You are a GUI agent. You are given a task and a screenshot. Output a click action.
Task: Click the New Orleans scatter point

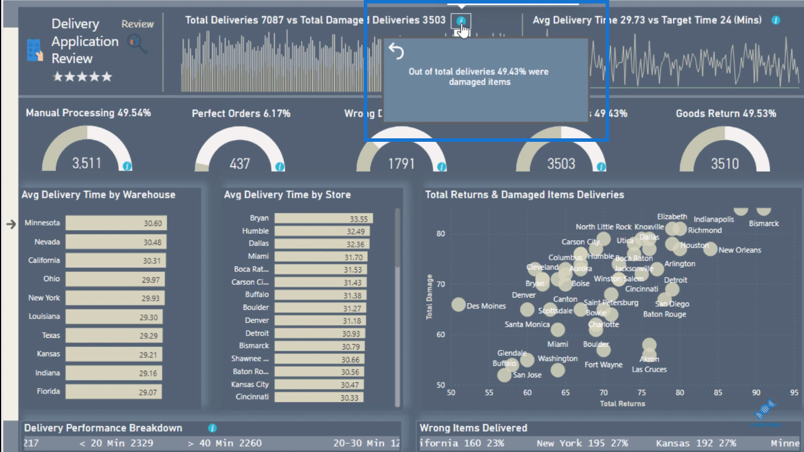click(x=710, y=249)
